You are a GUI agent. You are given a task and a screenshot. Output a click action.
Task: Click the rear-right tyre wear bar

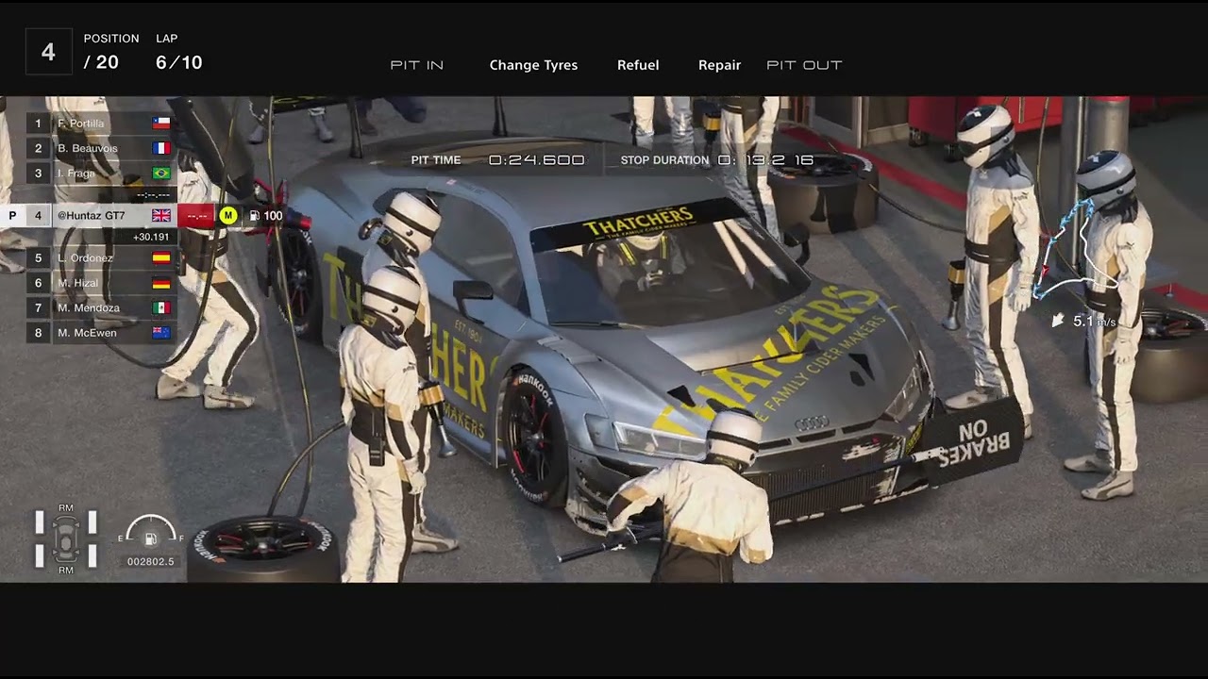pyautogui.click(x=92, y=556)
